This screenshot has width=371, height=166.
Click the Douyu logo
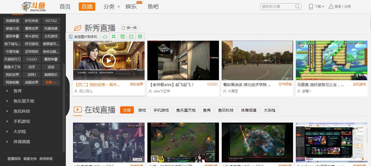point(34,7)
